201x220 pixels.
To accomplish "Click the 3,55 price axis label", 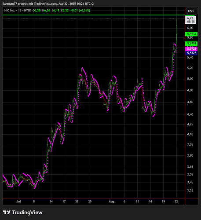I will [190, 175].
